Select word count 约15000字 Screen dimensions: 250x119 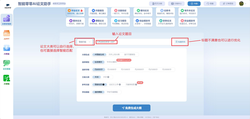tap(126, 69)
